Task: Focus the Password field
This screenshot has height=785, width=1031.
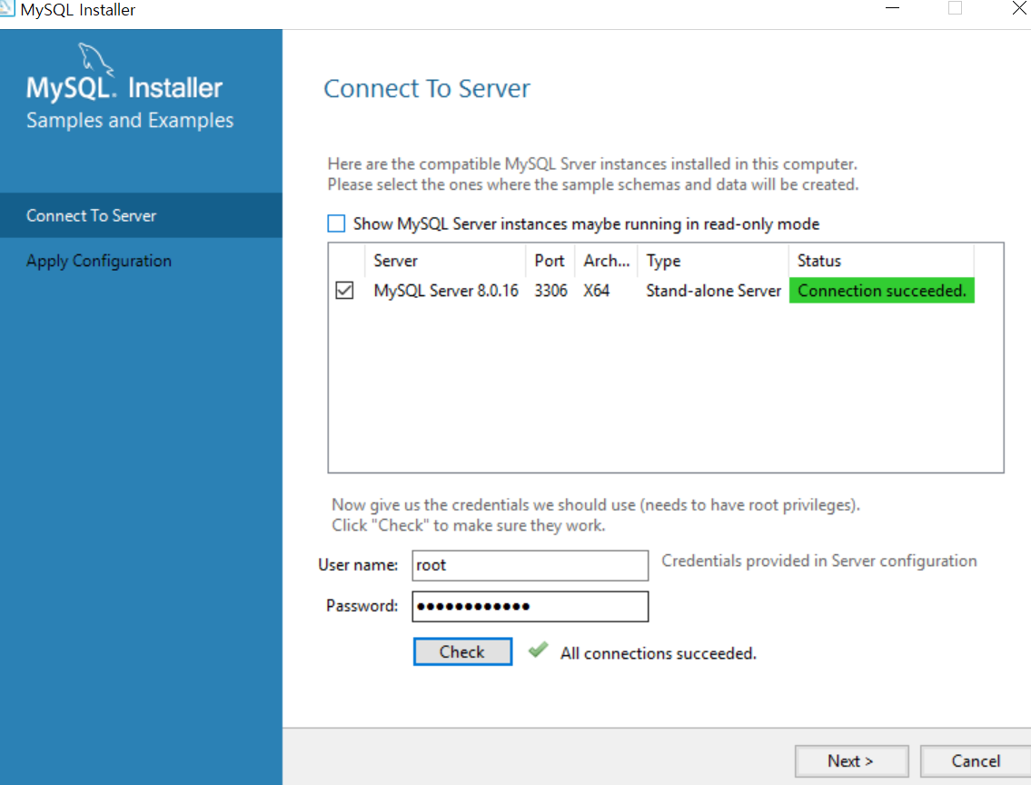Action: click(x=530, y=606)
